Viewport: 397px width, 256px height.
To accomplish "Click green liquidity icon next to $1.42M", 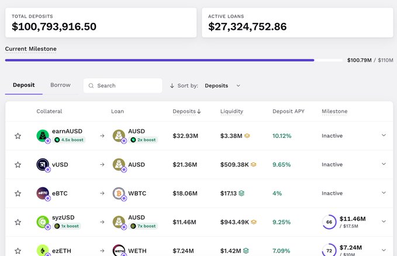I will [x=246, y=251].
